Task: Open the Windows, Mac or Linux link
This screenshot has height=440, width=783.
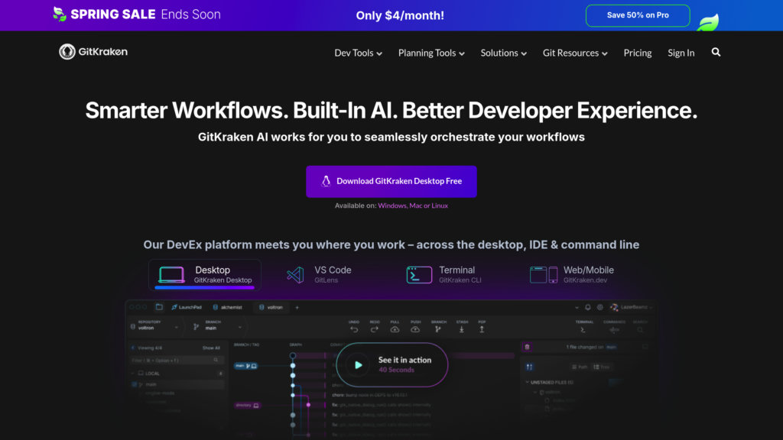Action: click(x=412, y=205)
